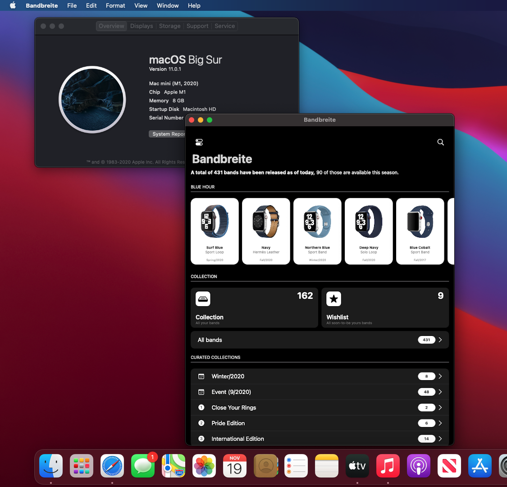The image size is (507, 487).
Task: Open the File menu
Action: (72, 5)
